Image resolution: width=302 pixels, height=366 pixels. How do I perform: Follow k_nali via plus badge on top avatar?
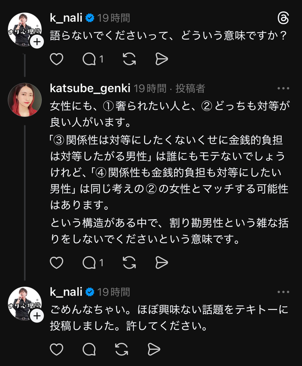tap(37, 42)
